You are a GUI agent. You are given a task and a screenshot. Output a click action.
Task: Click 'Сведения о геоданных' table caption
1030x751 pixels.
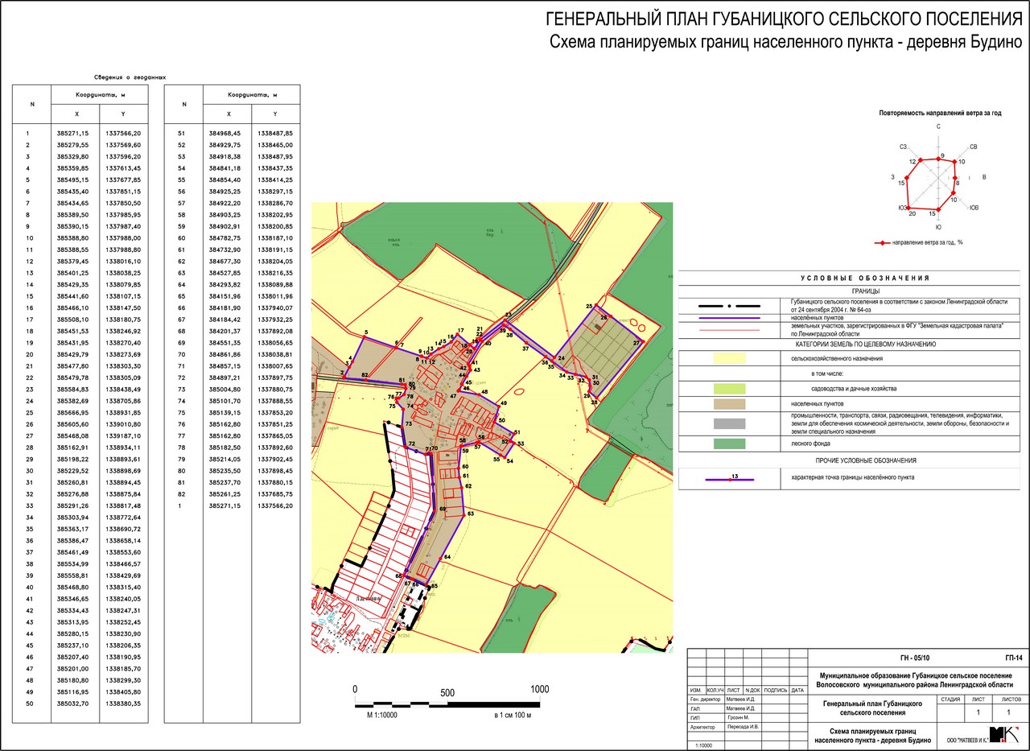click(130, 77)
